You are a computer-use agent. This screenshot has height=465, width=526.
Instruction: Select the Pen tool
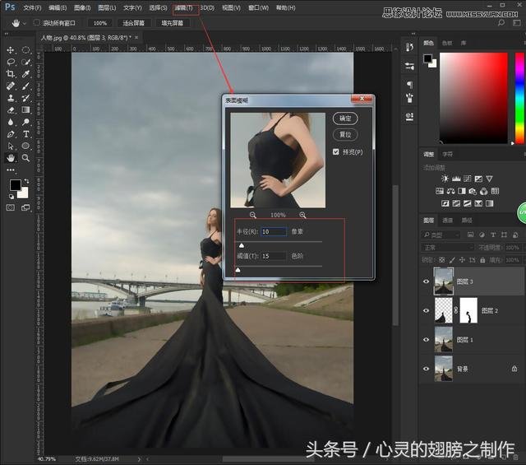pyautogui.click(x=11, y=134)
